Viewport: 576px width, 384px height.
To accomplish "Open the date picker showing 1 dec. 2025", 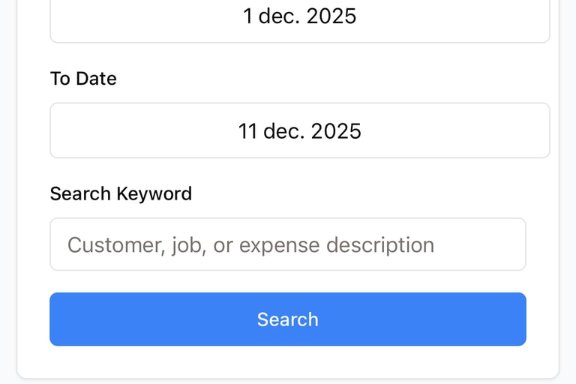I will click(x=300, y=18).
